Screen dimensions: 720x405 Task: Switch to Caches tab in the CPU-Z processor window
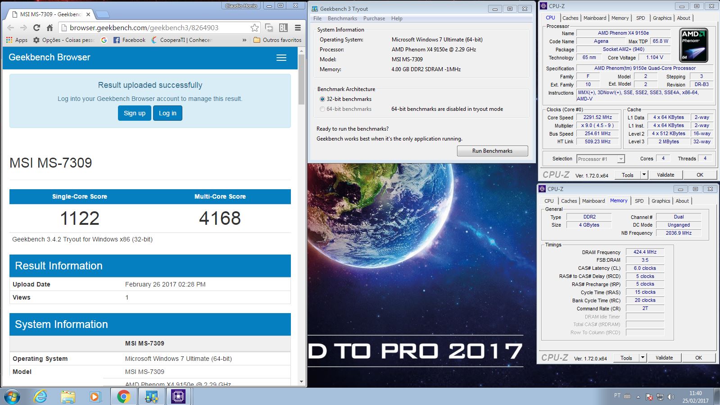(570, 18)
